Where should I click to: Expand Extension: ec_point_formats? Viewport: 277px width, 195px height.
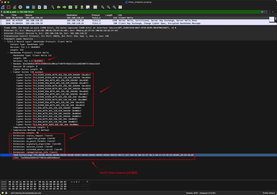(11, 141)
